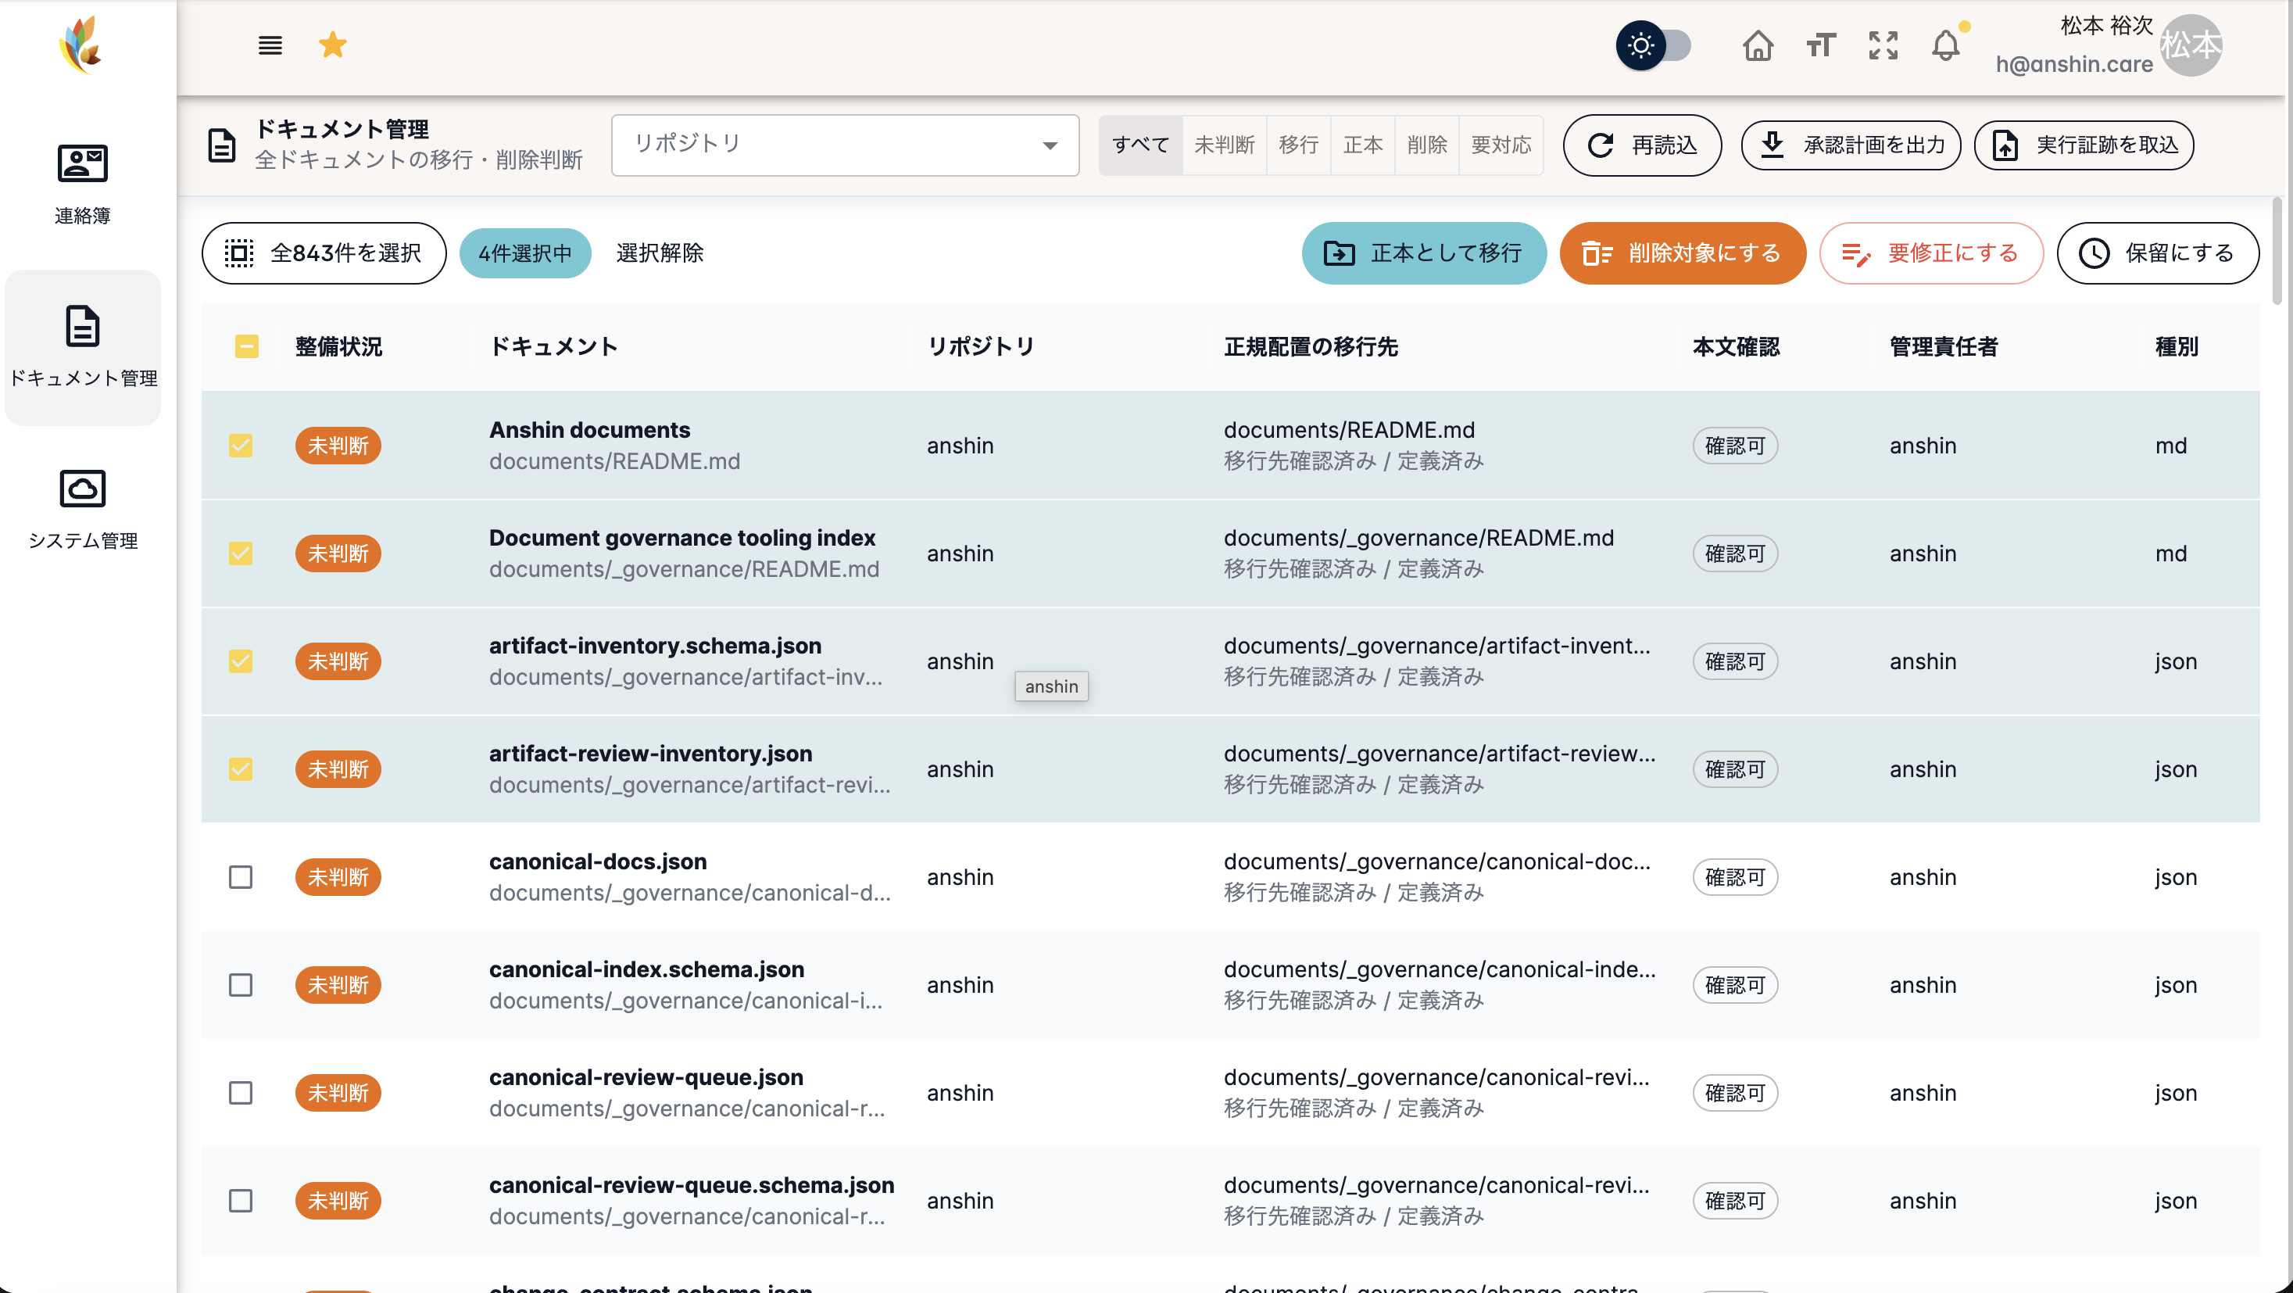The width and height of the screenshot is (2293, 1293).
Task: Click the 管理責任者 column header
Action: [1943, 346]
